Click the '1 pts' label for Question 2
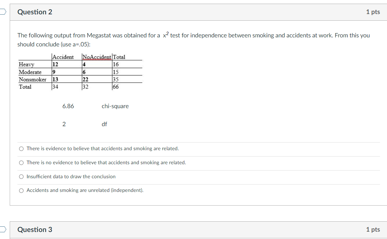Screen dimensions: 387x239 click(x=373, y=12)
